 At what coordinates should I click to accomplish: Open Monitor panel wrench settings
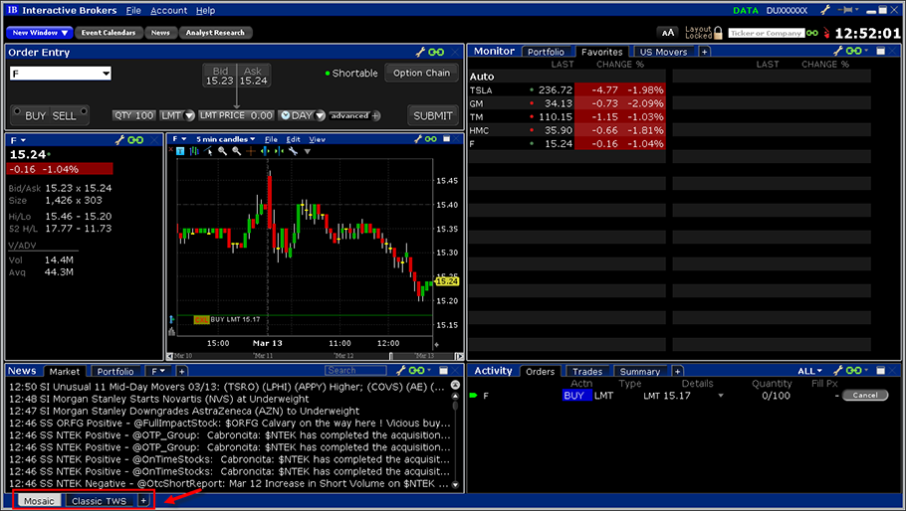[x=838, y=51]
